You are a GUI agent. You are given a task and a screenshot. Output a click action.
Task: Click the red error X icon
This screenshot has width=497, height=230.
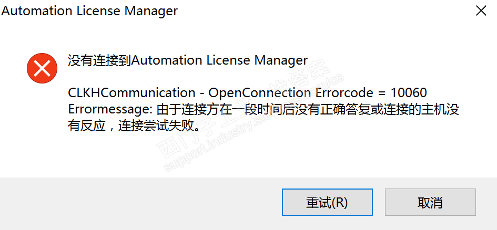pos(42,68)
